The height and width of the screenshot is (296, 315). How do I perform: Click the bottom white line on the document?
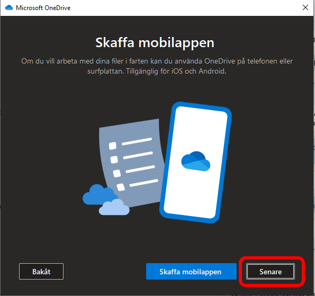point(143,183)
